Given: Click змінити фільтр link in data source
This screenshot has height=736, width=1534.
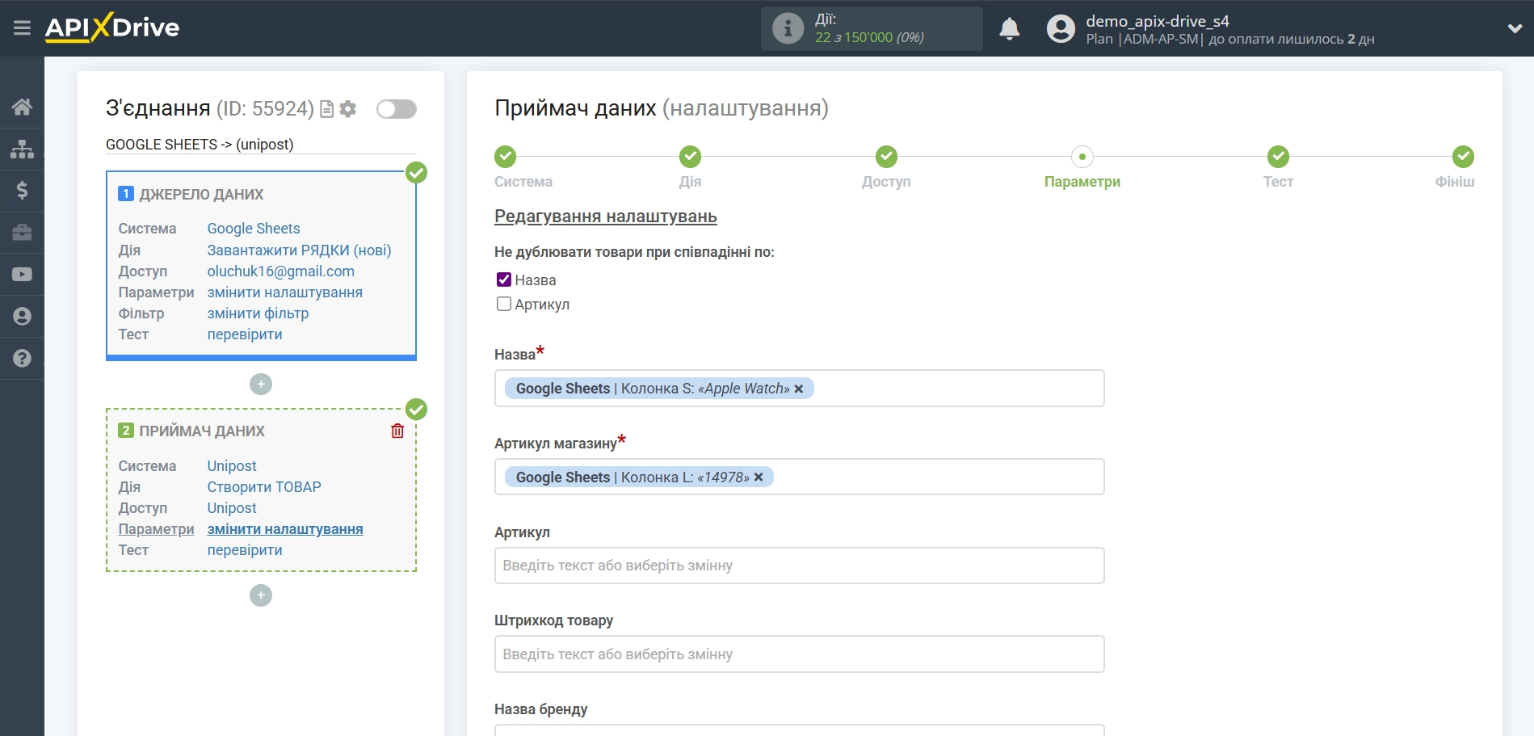Looking at the screenshot, I should coord(258,313).
